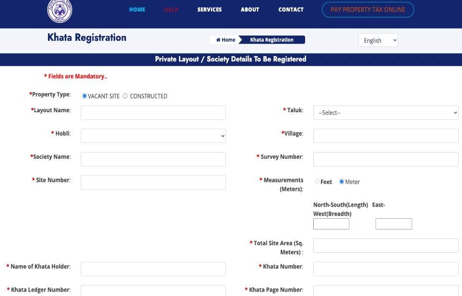This screenshot has height=296, width=462.
Task: Choose Meter as measurement unit
Action: tap(342, 182)
